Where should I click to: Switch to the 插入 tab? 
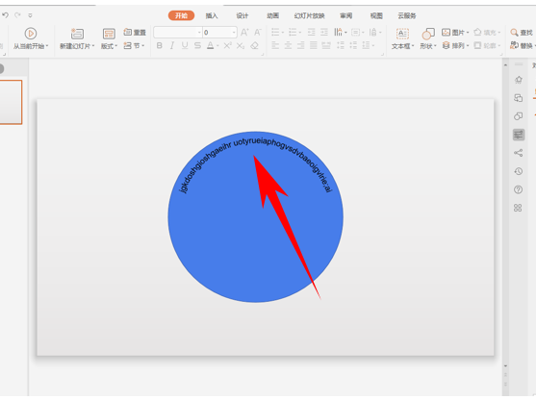pyautogui.click(x=212, y=15)
